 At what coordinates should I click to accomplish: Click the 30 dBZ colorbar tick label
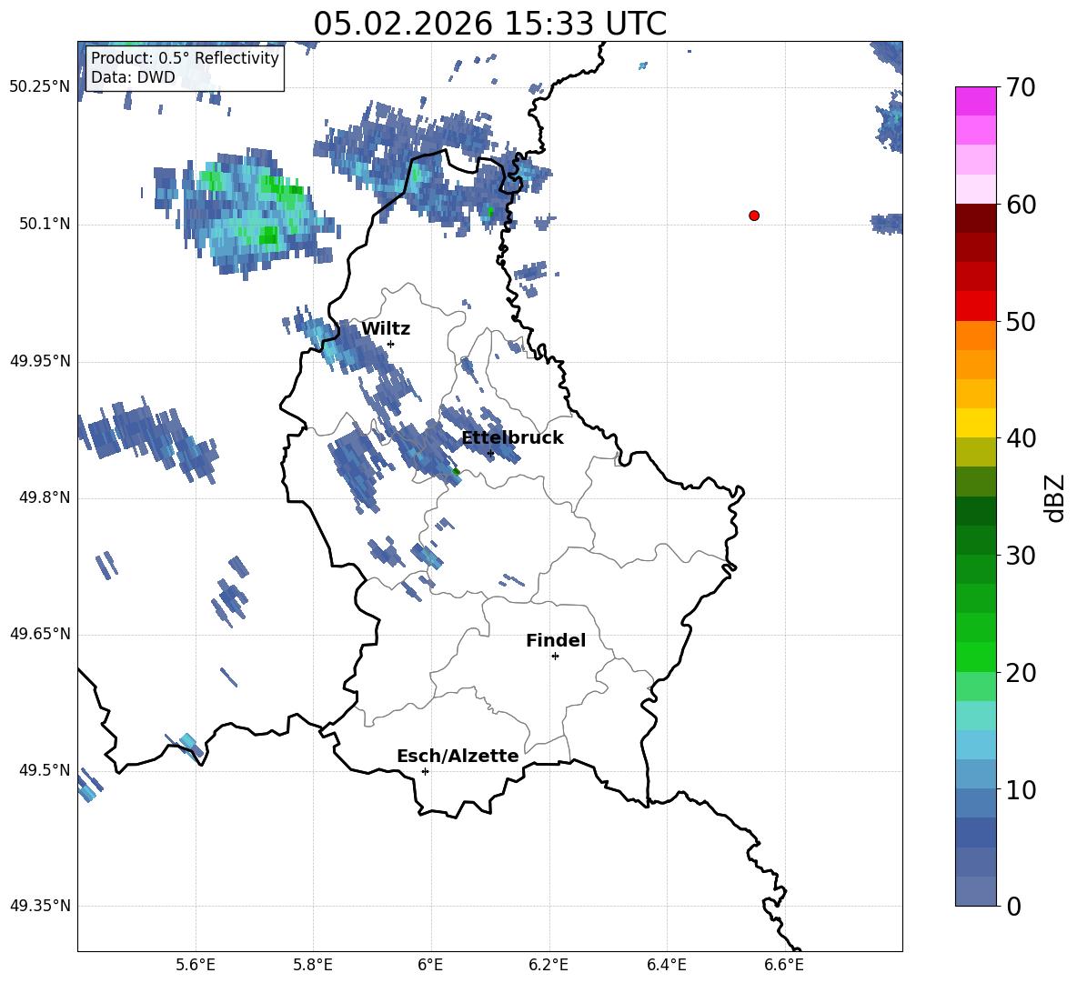point(1021,556)
